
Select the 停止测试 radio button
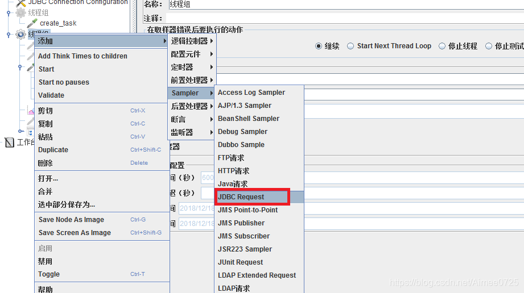click(x=489, y=46)
